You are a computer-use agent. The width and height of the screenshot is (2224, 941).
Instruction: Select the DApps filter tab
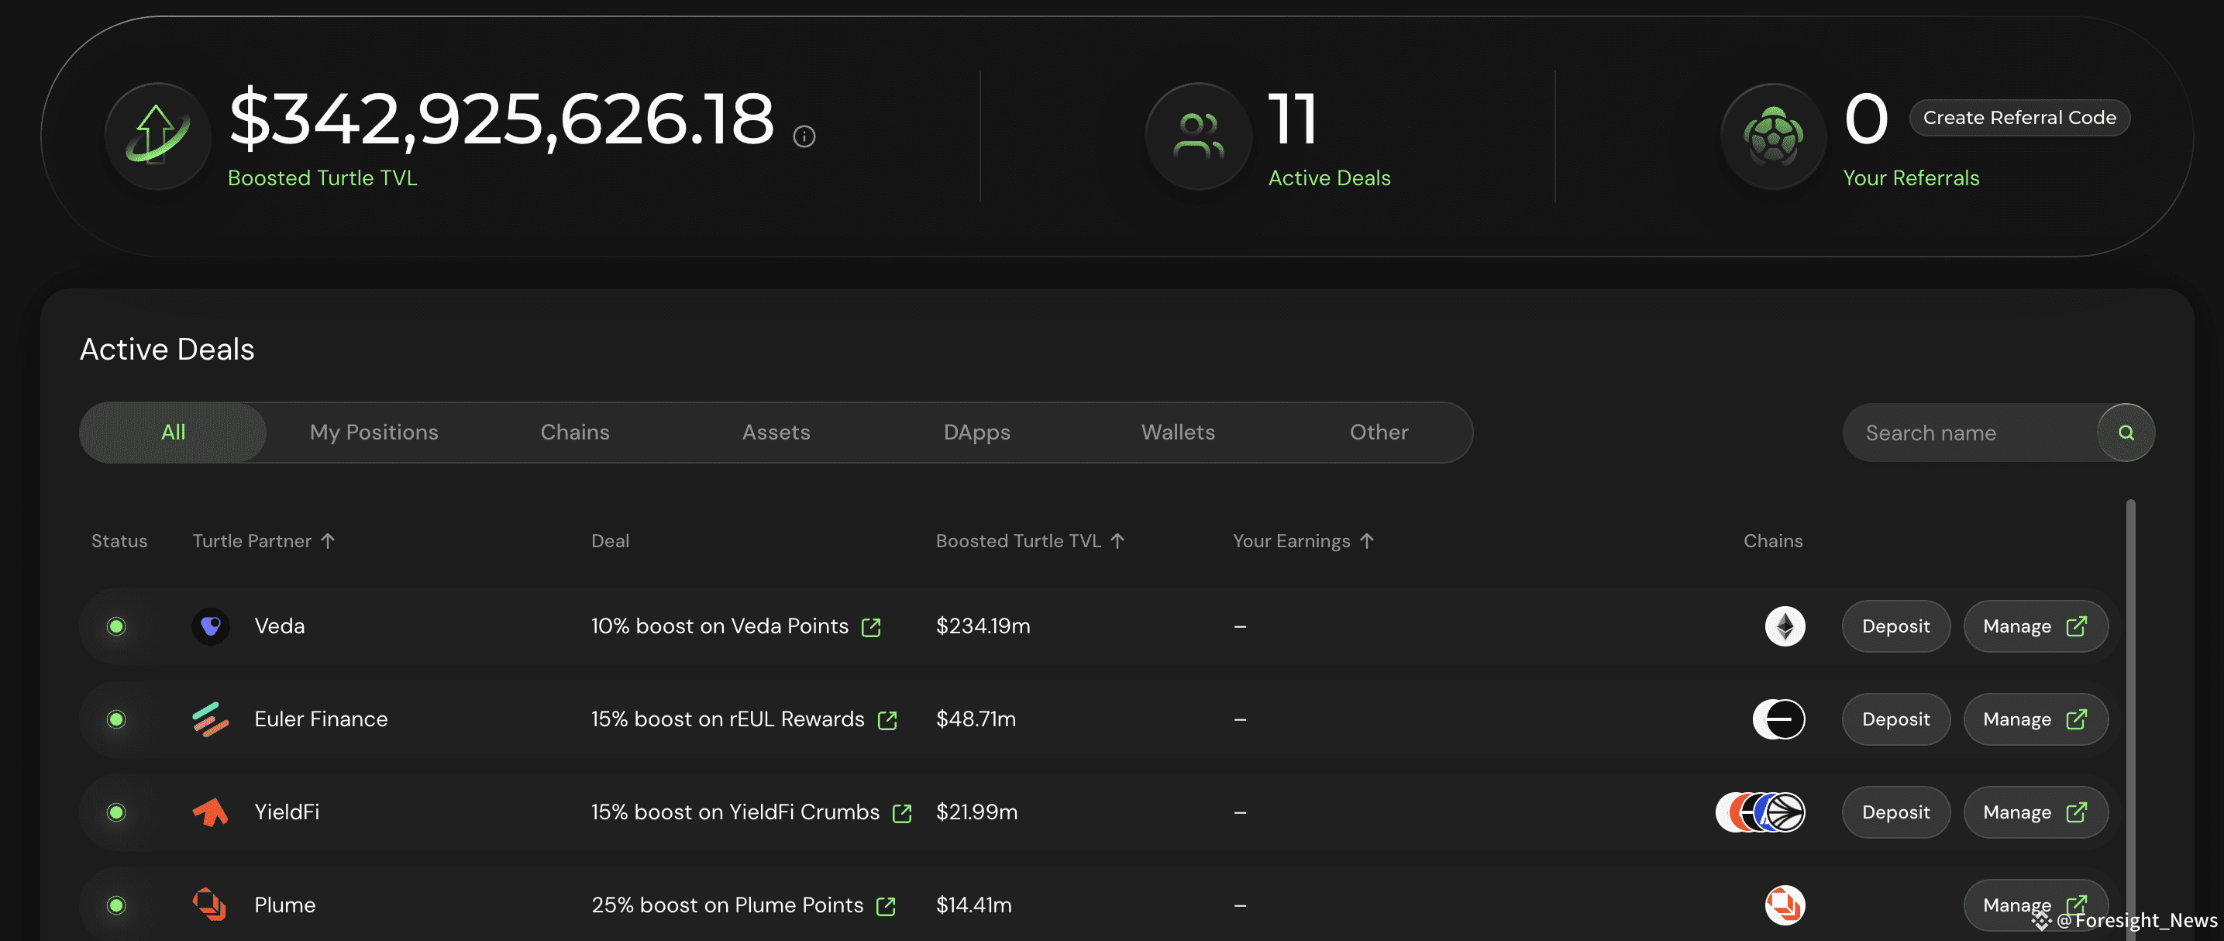976,433
